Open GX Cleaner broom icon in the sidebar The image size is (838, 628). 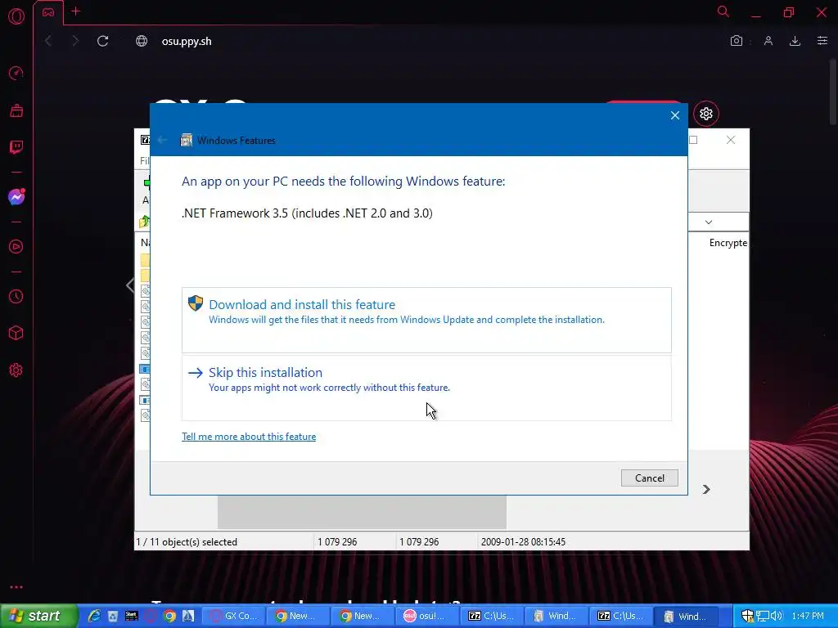pyautogui.click(x=16, y=110)
